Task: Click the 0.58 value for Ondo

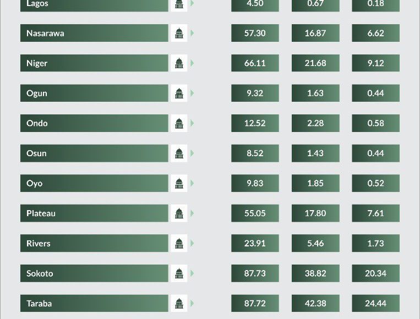Action: click(376, 123)
